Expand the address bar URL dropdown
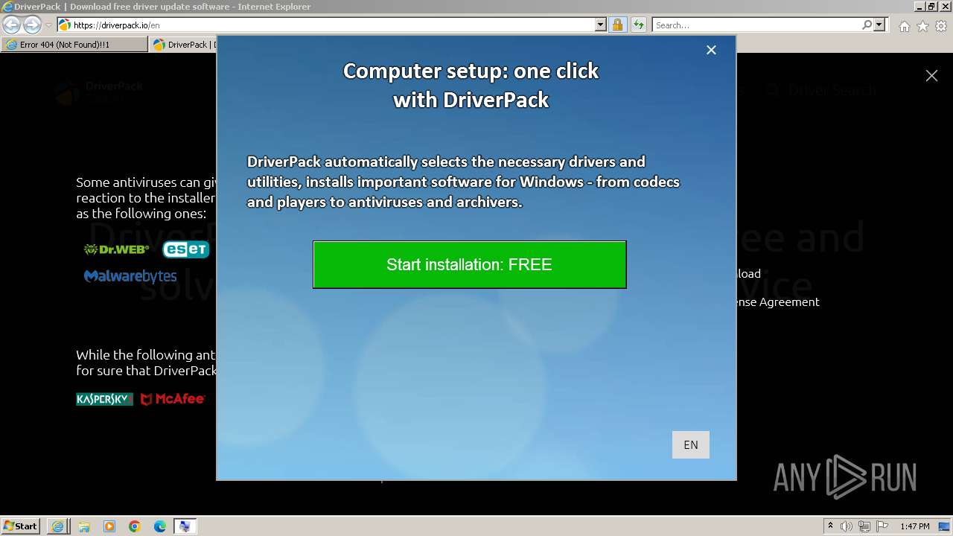953x536 pixels. tap(601, 25)
